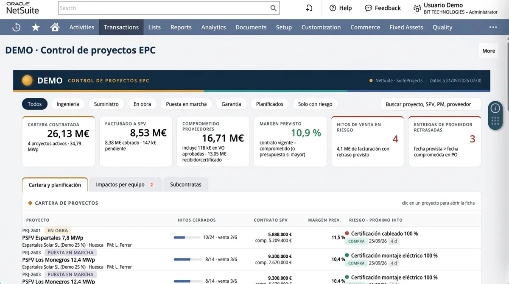This screenshot has width=509, height=284.
Task: Click the Feedback speech bubble icon
Action: point(368,8)
